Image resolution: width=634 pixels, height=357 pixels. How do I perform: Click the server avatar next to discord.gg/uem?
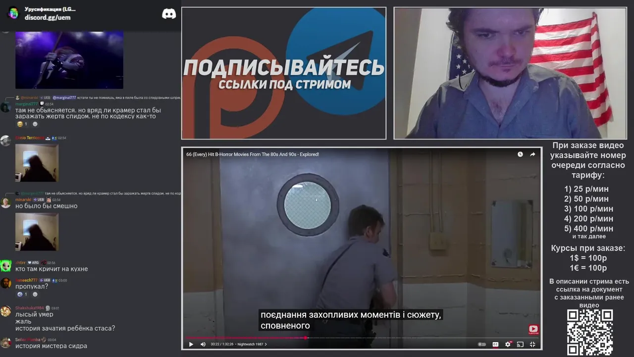point(13,13)
